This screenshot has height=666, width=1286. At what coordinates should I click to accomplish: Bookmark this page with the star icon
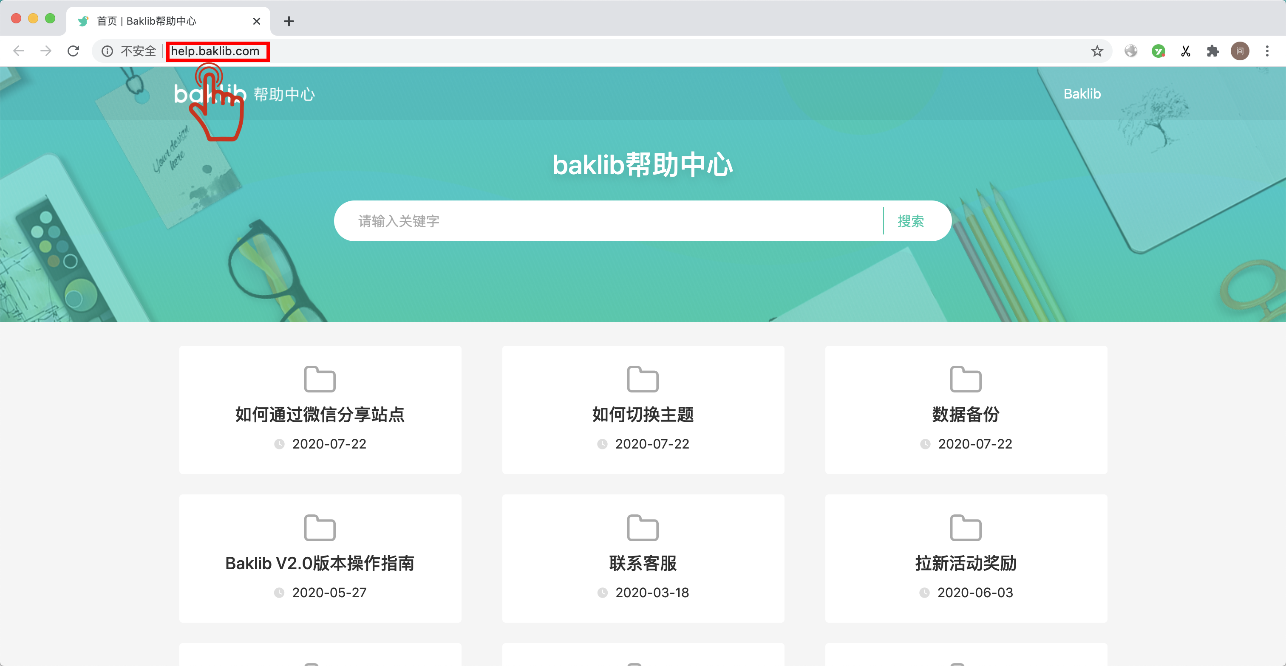(x=1097, y=51)
